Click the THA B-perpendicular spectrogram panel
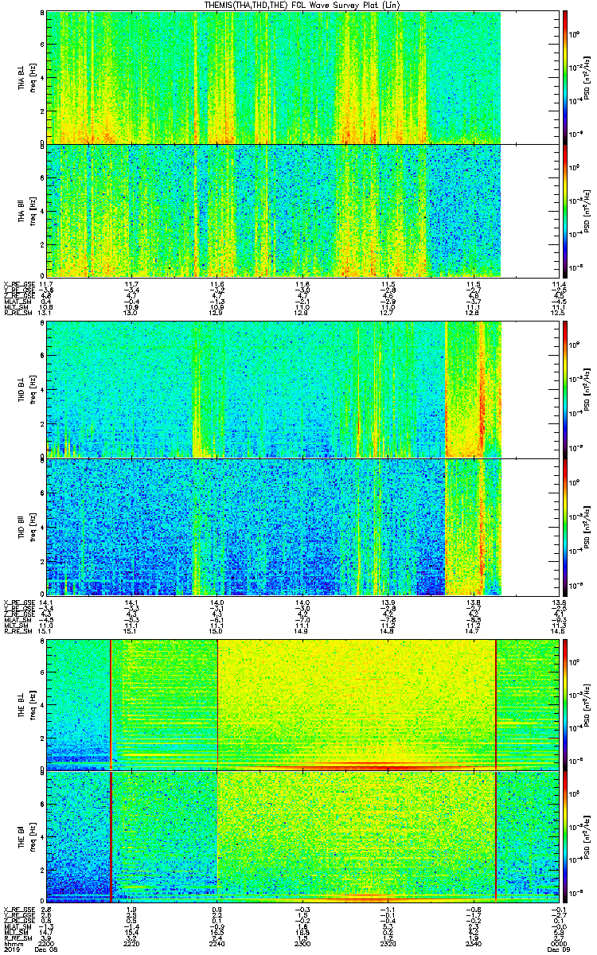Screen dimensions: 597x955 click(274, 77)
